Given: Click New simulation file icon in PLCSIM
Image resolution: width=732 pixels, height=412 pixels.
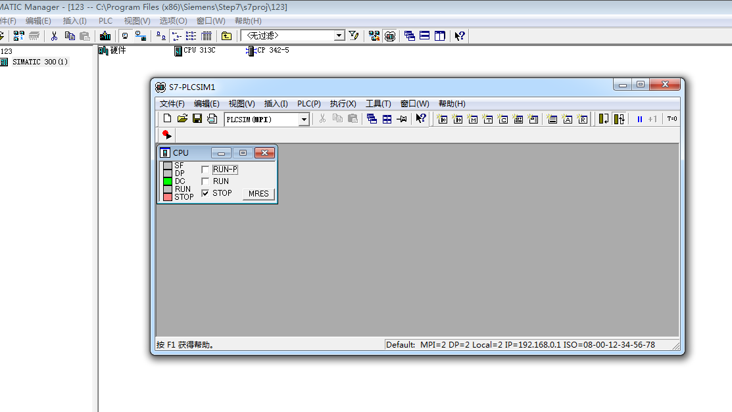Looking at the screenshot, I should pos(167,119).
